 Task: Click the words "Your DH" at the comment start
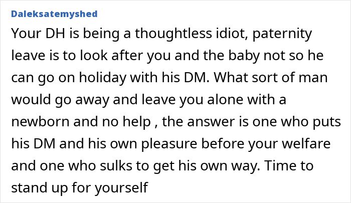click(x=38, y=34)
